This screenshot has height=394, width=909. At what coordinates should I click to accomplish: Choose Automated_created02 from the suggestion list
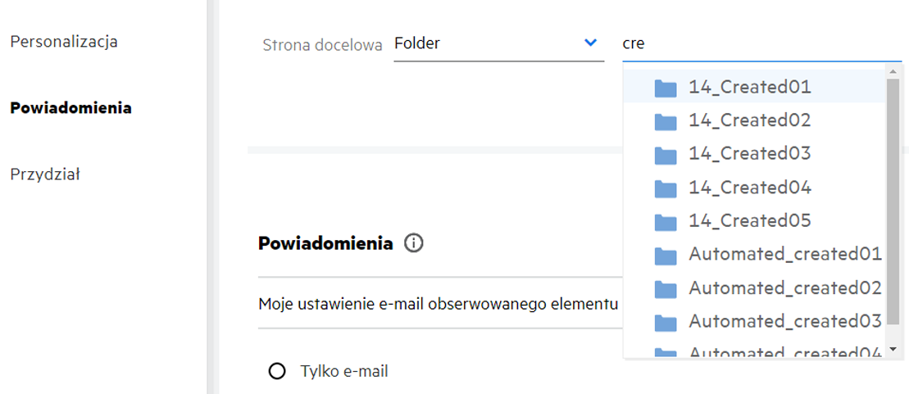pos(784,288)
